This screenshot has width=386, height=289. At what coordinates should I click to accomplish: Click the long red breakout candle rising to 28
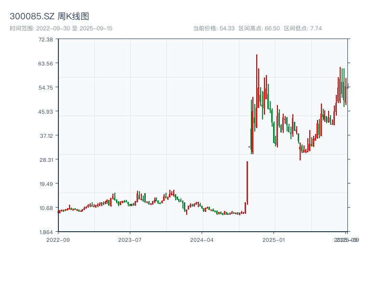[x=247, y=183]
